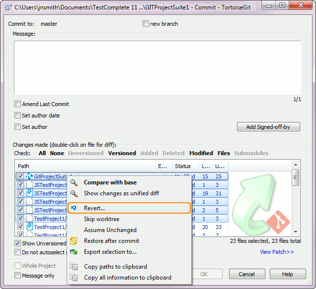Click the Copy all information to clipboard icon
This screenshot has height=289, width=316.
(74, 278)
